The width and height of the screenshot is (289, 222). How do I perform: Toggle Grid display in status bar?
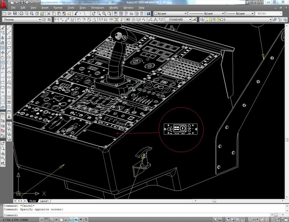[46, 220]
